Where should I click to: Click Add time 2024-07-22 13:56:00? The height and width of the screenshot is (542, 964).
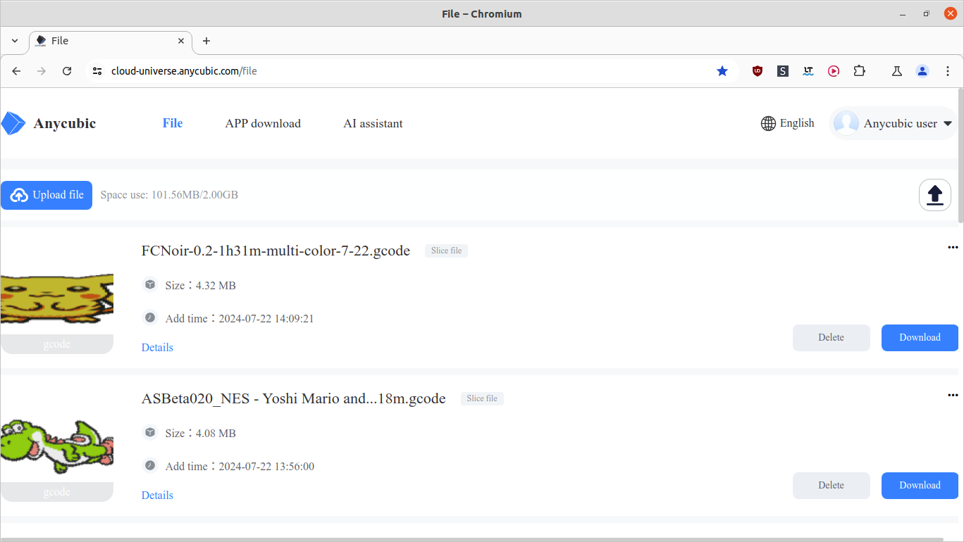pos(240,467)
